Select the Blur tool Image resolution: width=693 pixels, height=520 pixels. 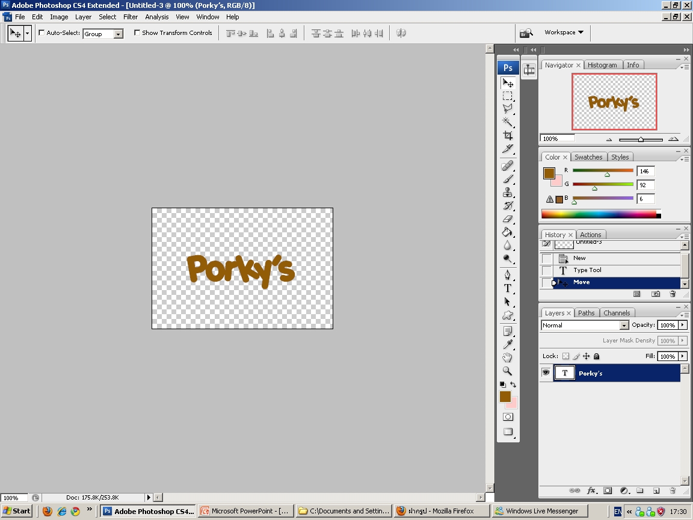[508, 246]
